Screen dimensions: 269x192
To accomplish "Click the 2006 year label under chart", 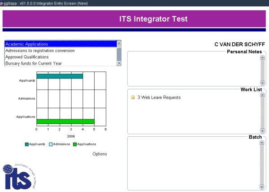I will [71, 136].
